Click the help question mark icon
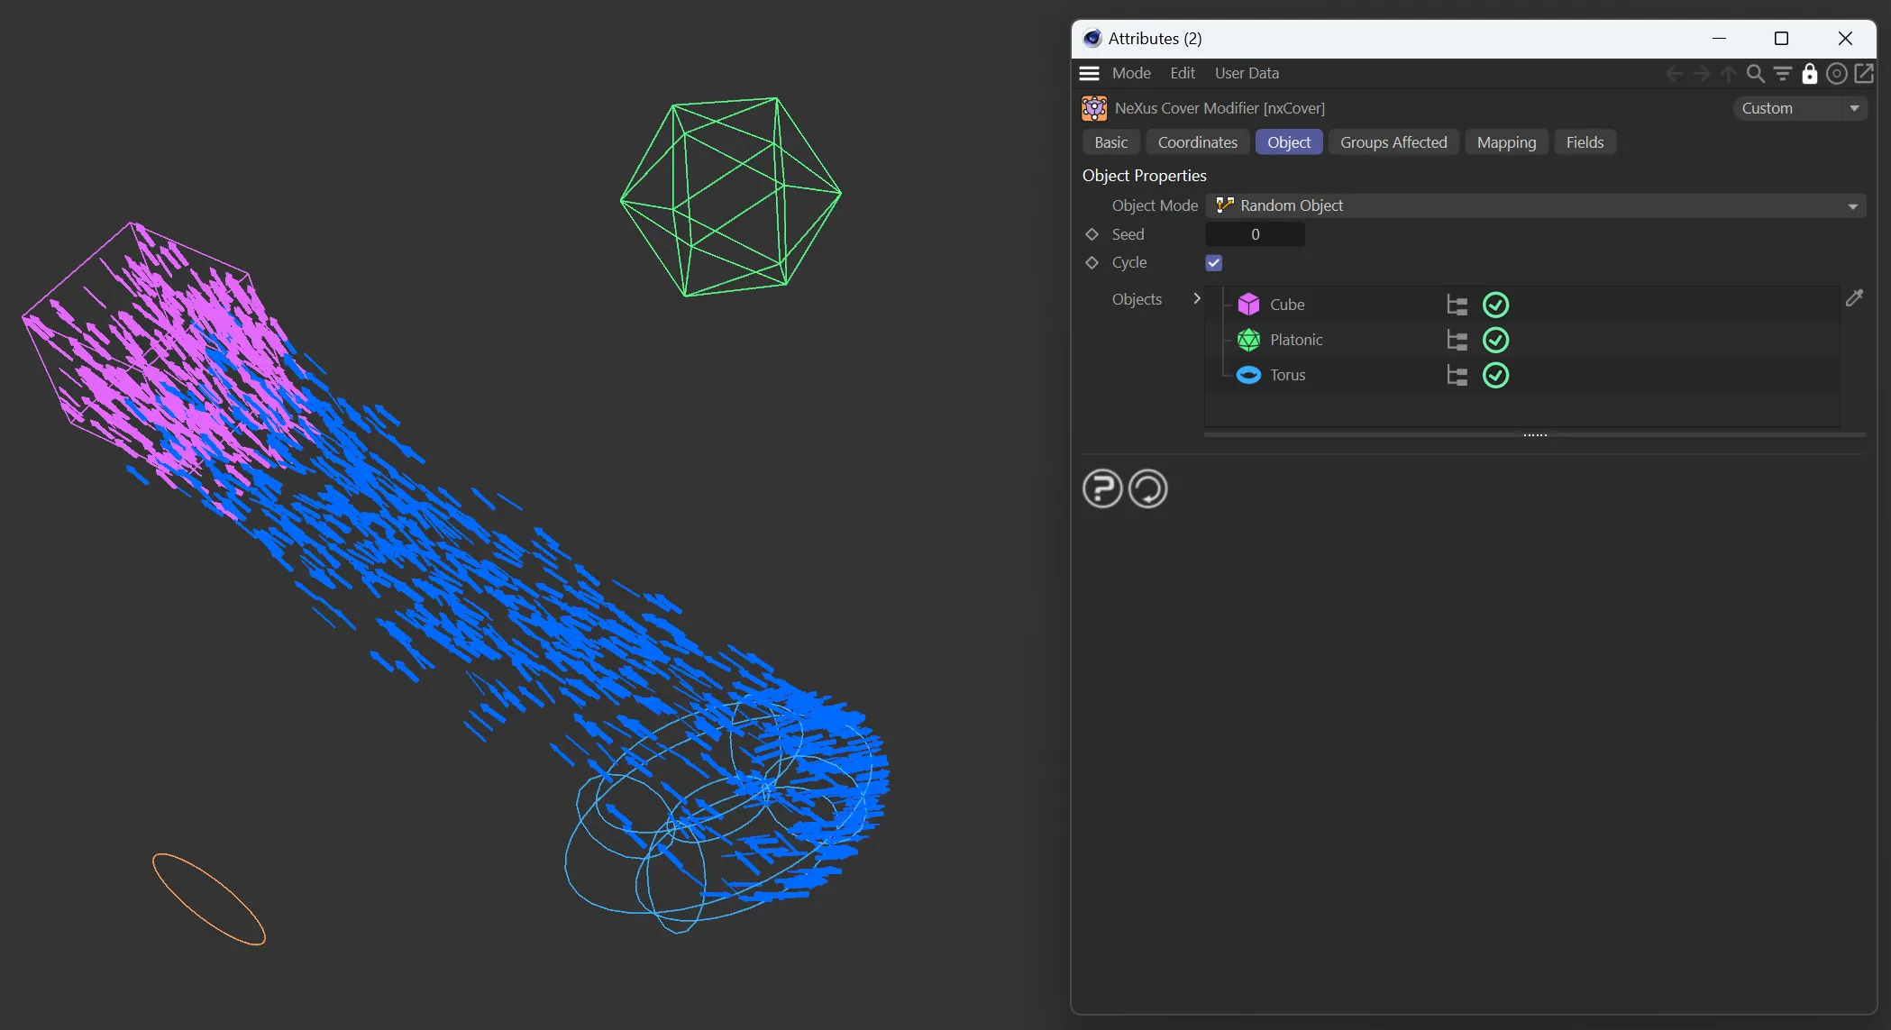Viewport: 1891px width, 1030px height. point(1101,489)
